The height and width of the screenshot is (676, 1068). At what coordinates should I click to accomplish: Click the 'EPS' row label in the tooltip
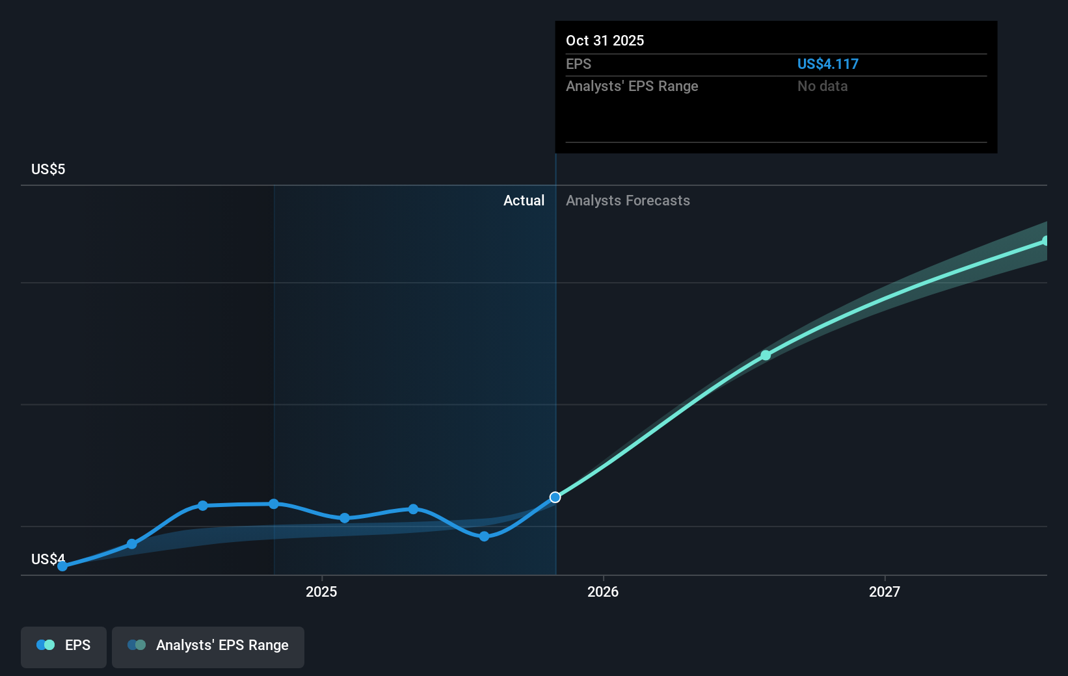pyautogui.click(x=578, y=64)
